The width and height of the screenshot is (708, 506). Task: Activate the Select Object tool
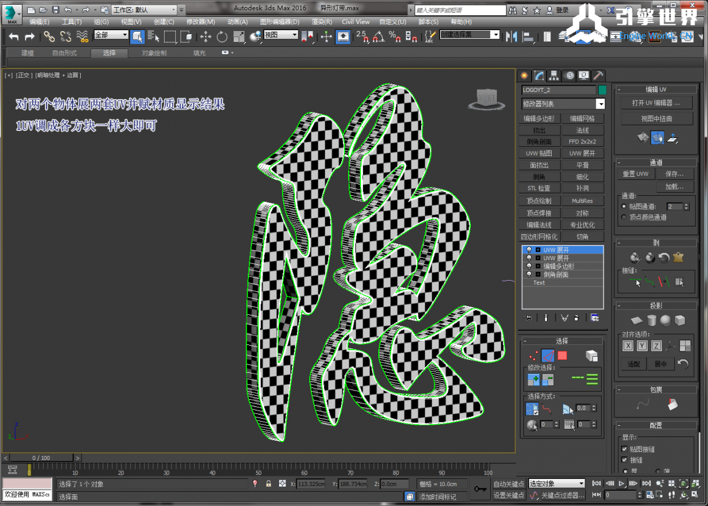(x=137, y=37)
